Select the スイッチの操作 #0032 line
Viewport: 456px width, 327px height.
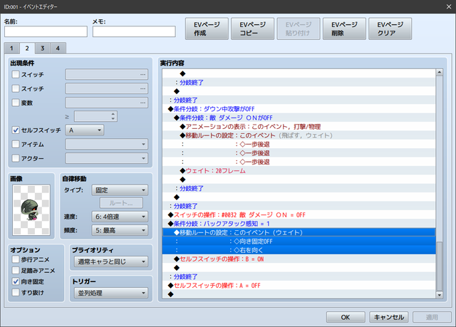(299, 215)
